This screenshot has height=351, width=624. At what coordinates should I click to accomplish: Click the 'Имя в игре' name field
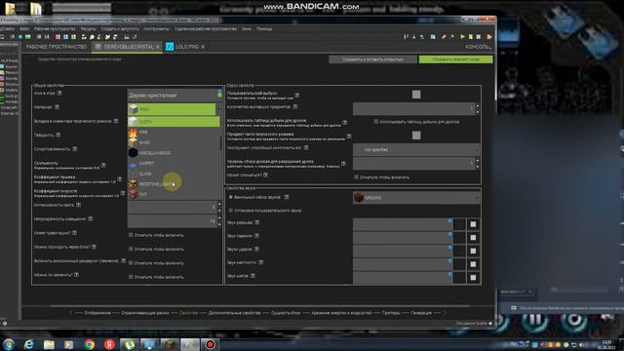pyautogui.click(x=173, y=96)
